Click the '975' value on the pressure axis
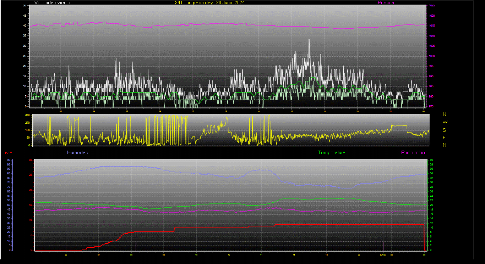The height and width of the screenshot is (264, 485). (431, 106)
